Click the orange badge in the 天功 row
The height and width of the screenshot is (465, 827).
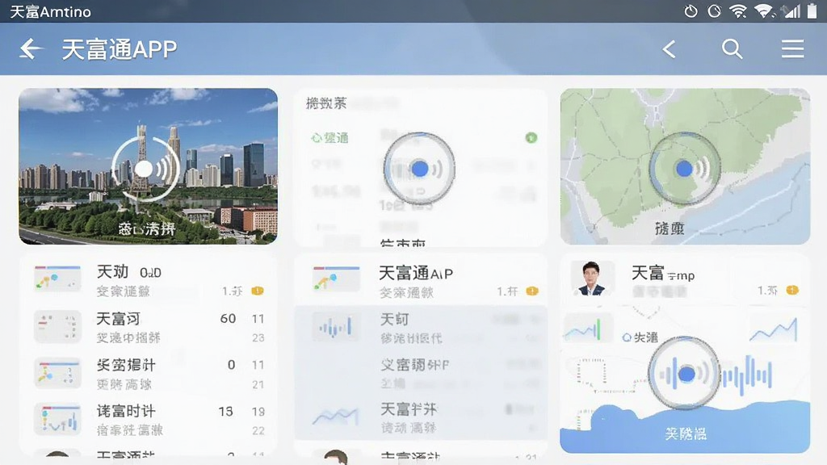258,291
